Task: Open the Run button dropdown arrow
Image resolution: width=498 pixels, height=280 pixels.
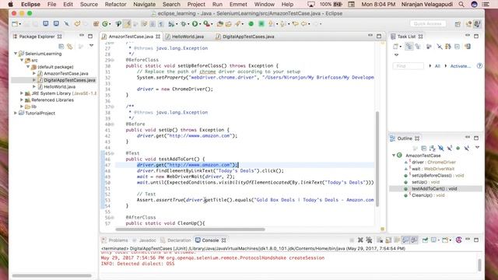Action: 200,24
